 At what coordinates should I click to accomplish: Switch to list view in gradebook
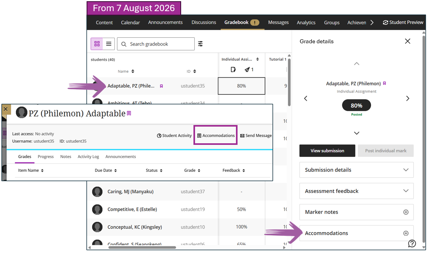pos(108,44)
